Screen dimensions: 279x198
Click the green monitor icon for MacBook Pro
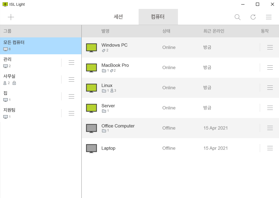[91, 68]
